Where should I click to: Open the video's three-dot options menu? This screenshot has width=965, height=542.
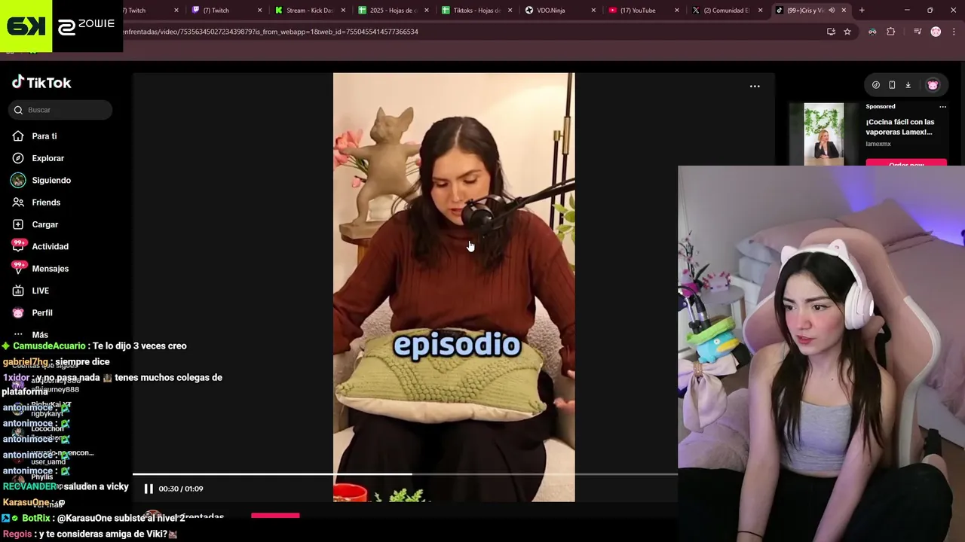tap(755, 87)
